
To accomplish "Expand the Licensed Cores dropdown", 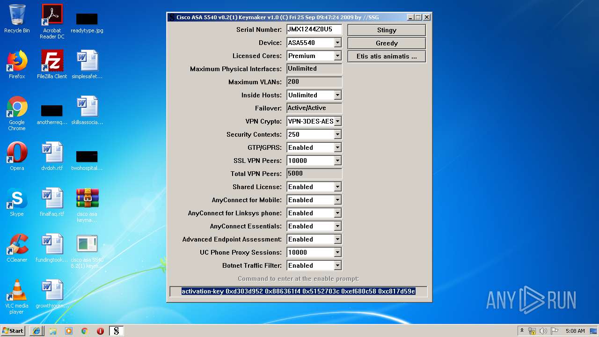I will point(337,56).
